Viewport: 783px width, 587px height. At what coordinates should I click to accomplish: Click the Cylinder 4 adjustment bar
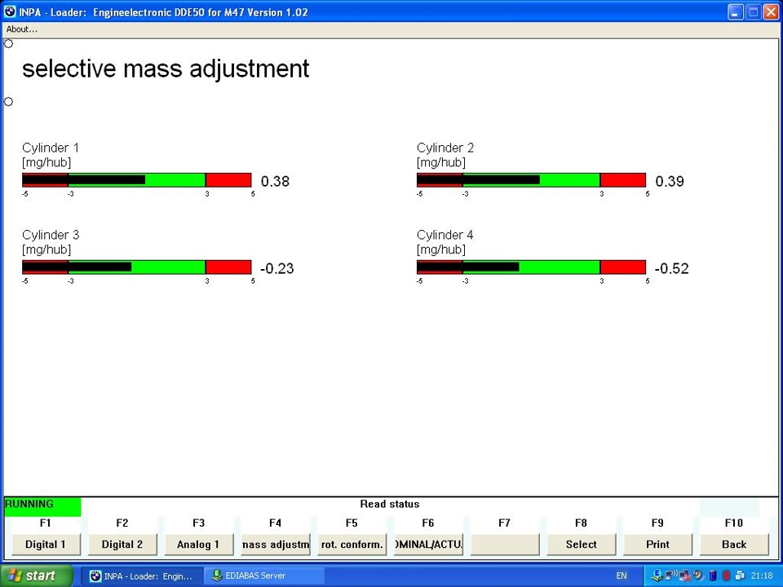[x=531, y=267]
